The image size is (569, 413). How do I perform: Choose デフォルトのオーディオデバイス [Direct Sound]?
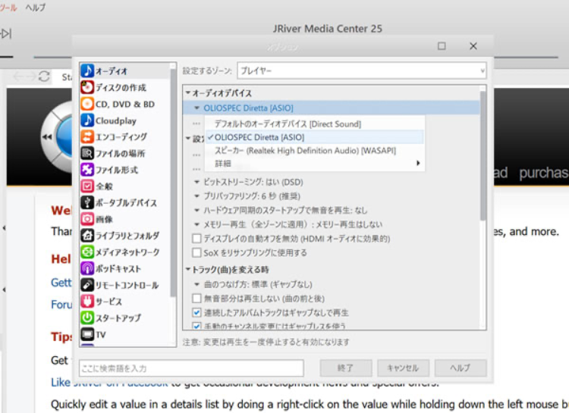[287, 123]
